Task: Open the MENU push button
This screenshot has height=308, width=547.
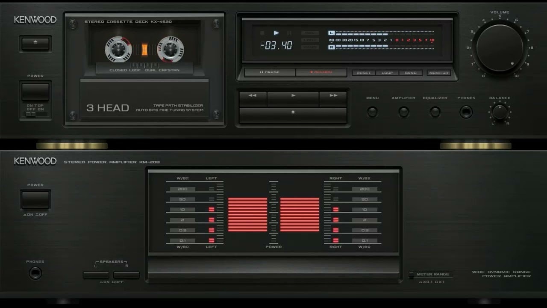Action: pos(372,112)
